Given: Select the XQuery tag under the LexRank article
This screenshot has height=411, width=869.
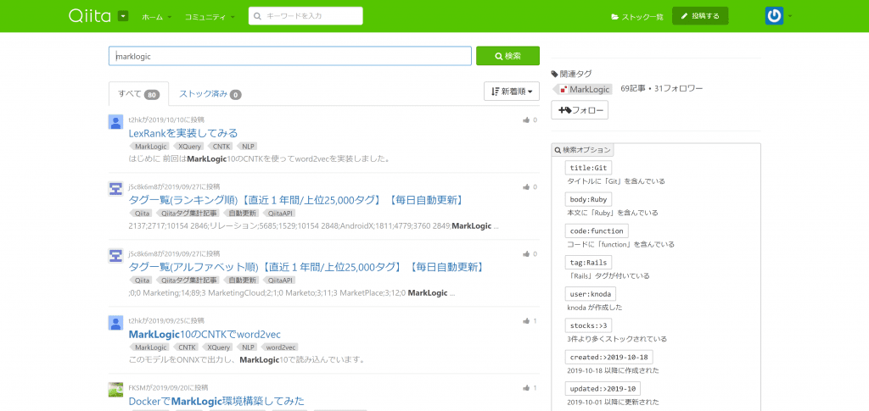Looking at the screenshot, I should pyautogui.click(x=189, y=146).
